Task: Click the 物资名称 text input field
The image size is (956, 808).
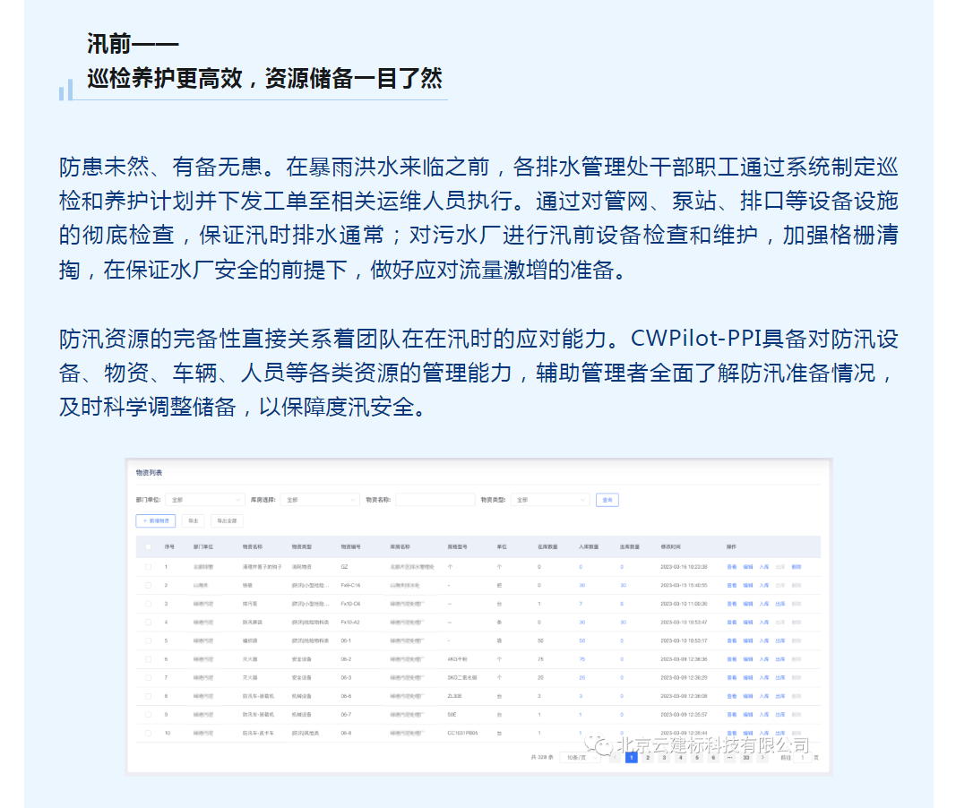Action: tap(435, 500)
